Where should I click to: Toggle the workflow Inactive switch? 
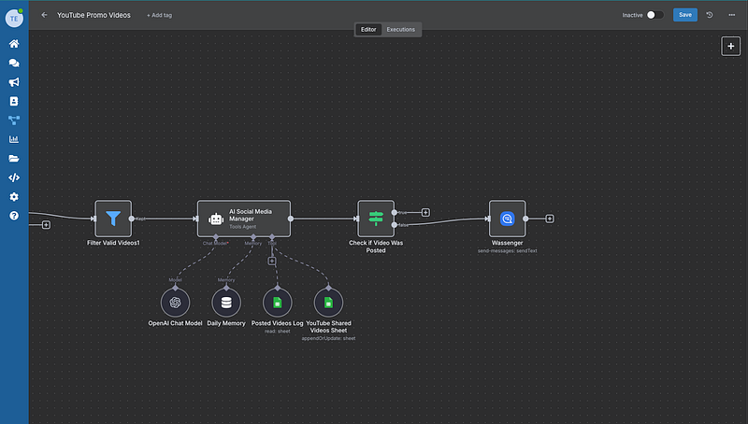point(655,15)
